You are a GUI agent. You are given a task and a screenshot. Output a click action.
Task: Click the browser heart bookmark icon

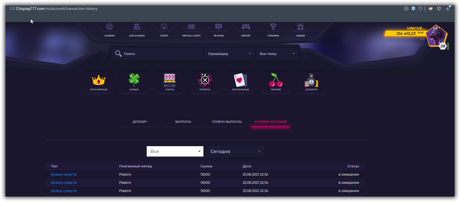point(420,9)
